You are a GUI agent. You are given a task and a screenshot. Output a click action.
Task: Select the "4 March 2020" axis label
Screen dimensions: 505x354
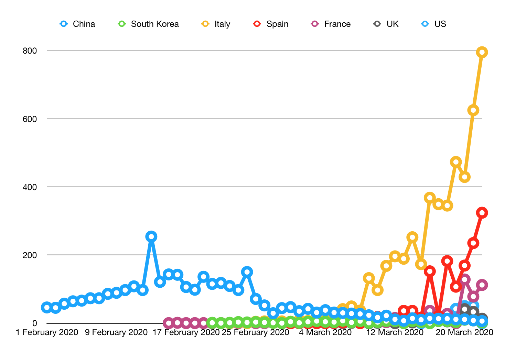[x=325, y=332]
